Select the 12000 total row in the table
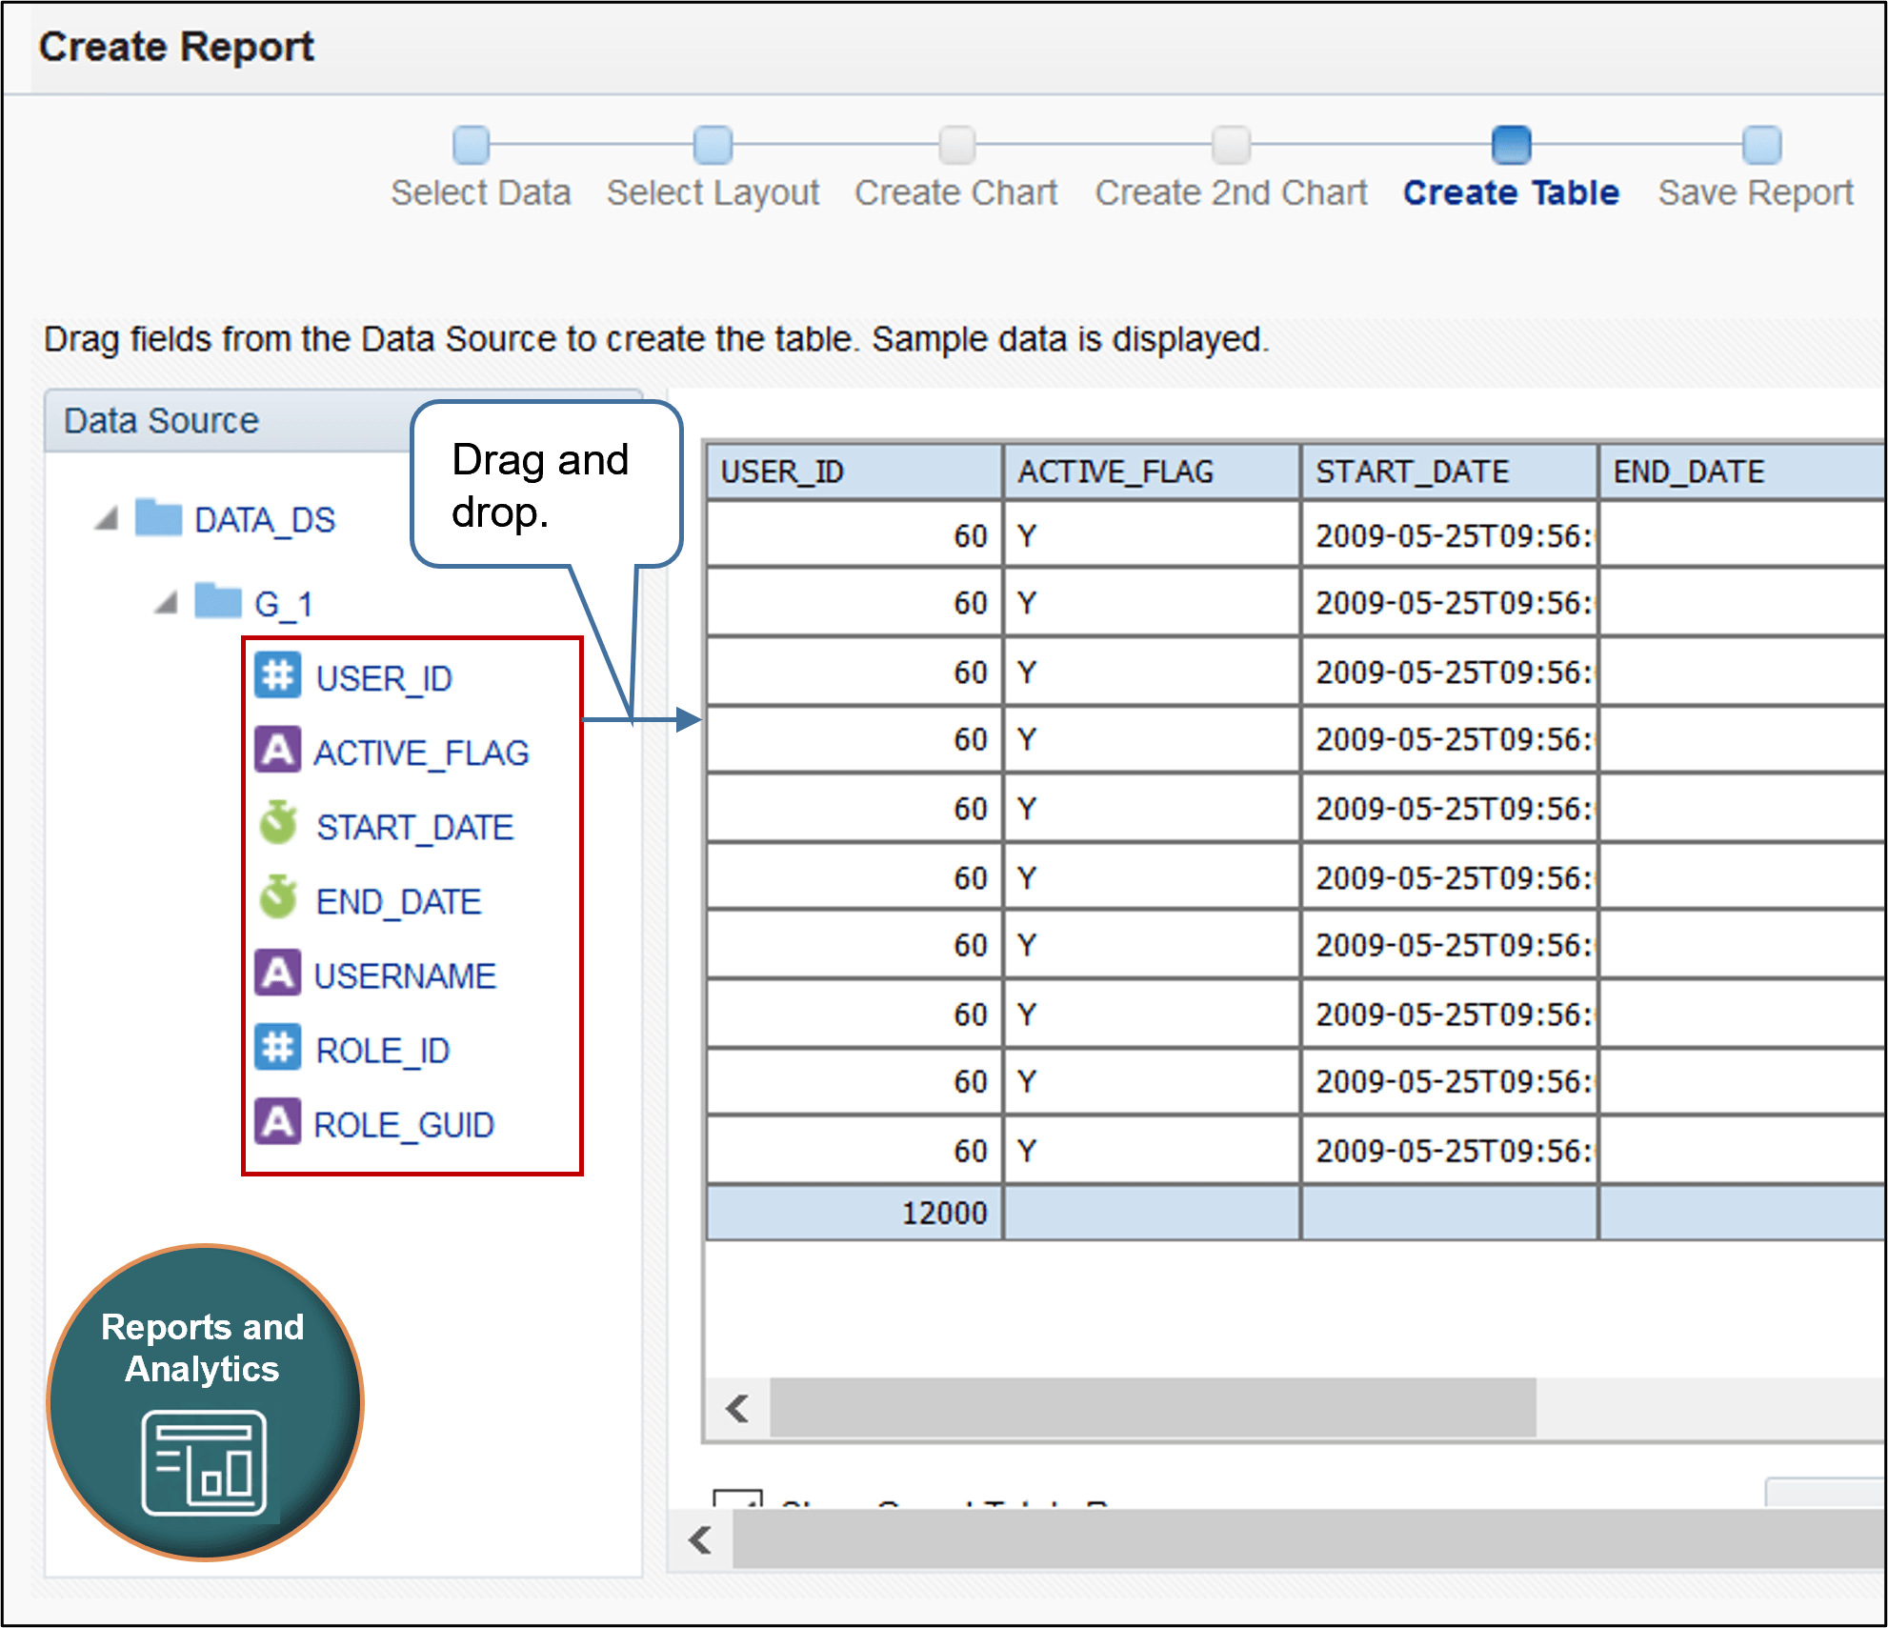Image resolution: width=1888 pixels, height=1628 pixels. click(943, 1212)
